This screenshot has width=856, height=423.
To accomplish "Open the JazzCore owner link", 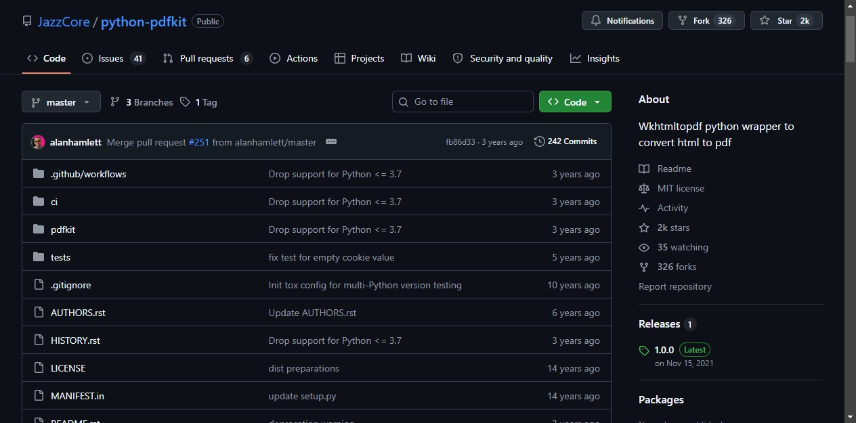I will (x=64, y=22).
